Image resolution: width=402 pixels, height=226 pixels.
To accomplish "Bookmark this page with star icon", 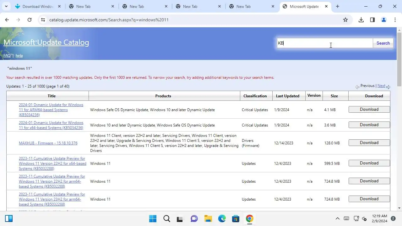I will [345, 20].
